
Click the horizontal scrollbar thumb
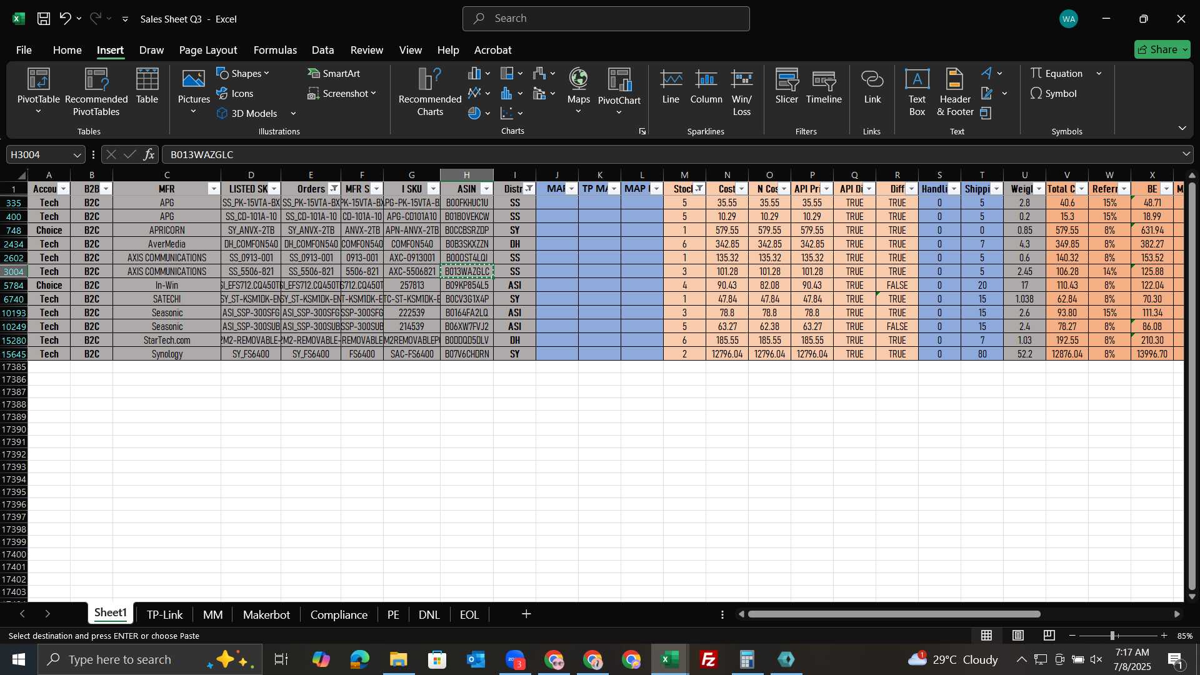click(x=894, y=614)
